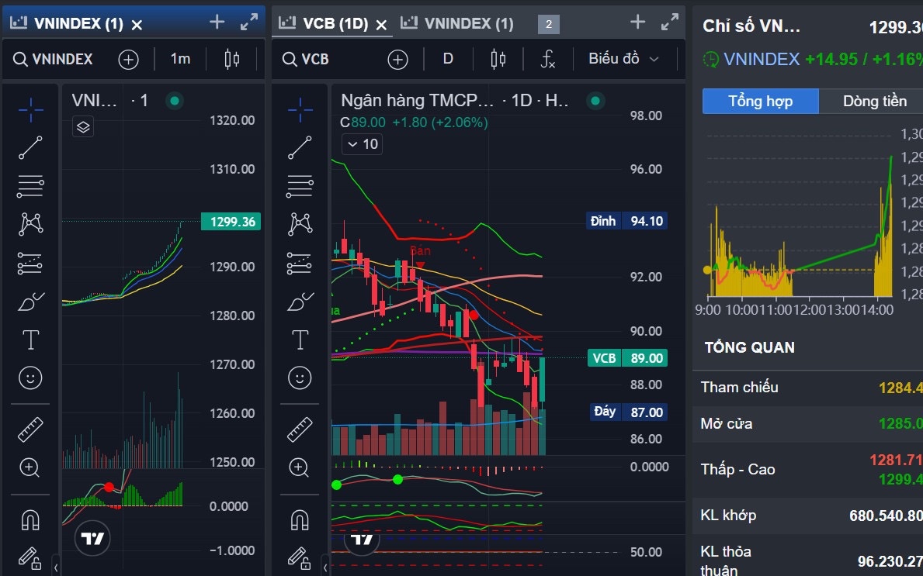Click 1299.36 price label on VNINDEX chart

pyautogui.click(x=231, y=222)
